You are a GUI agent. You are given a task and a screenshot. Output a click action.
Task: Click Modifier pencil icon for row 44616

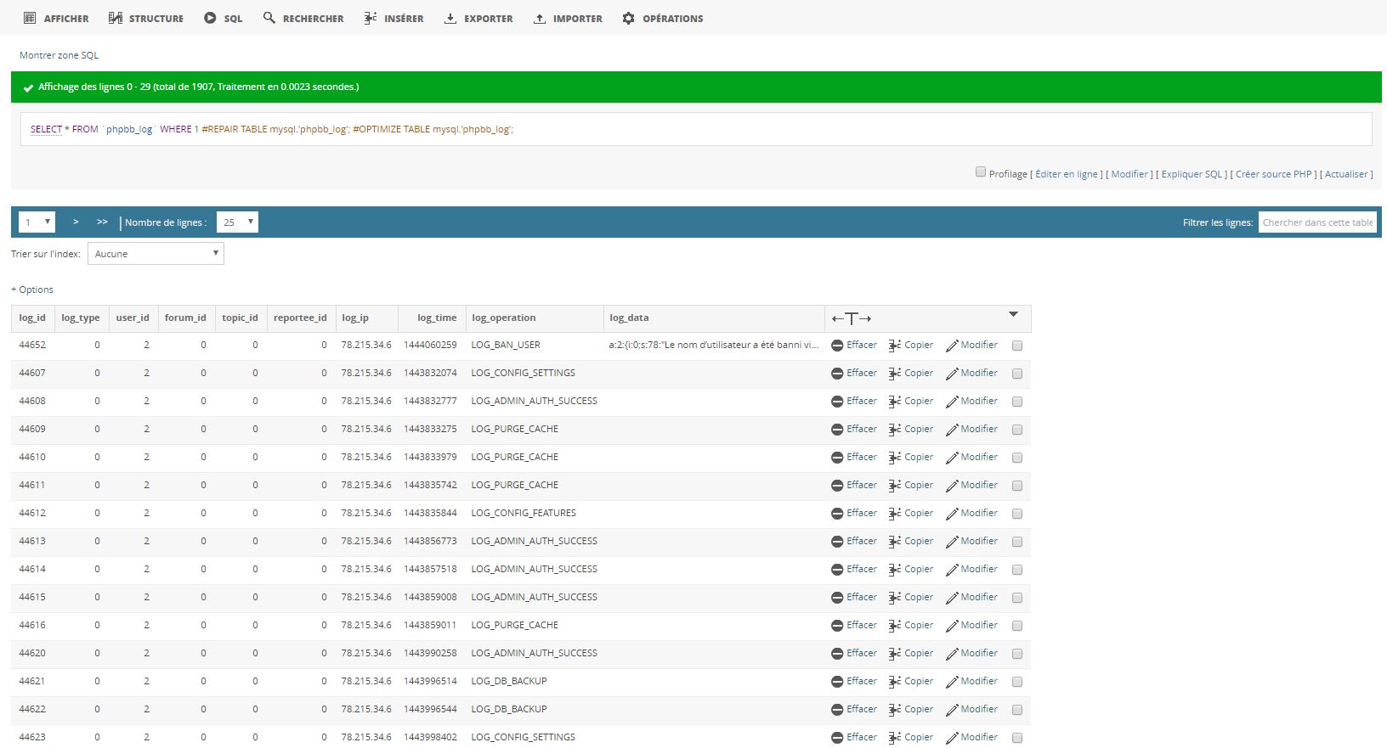pyautogui.click(x=952, y=626)
